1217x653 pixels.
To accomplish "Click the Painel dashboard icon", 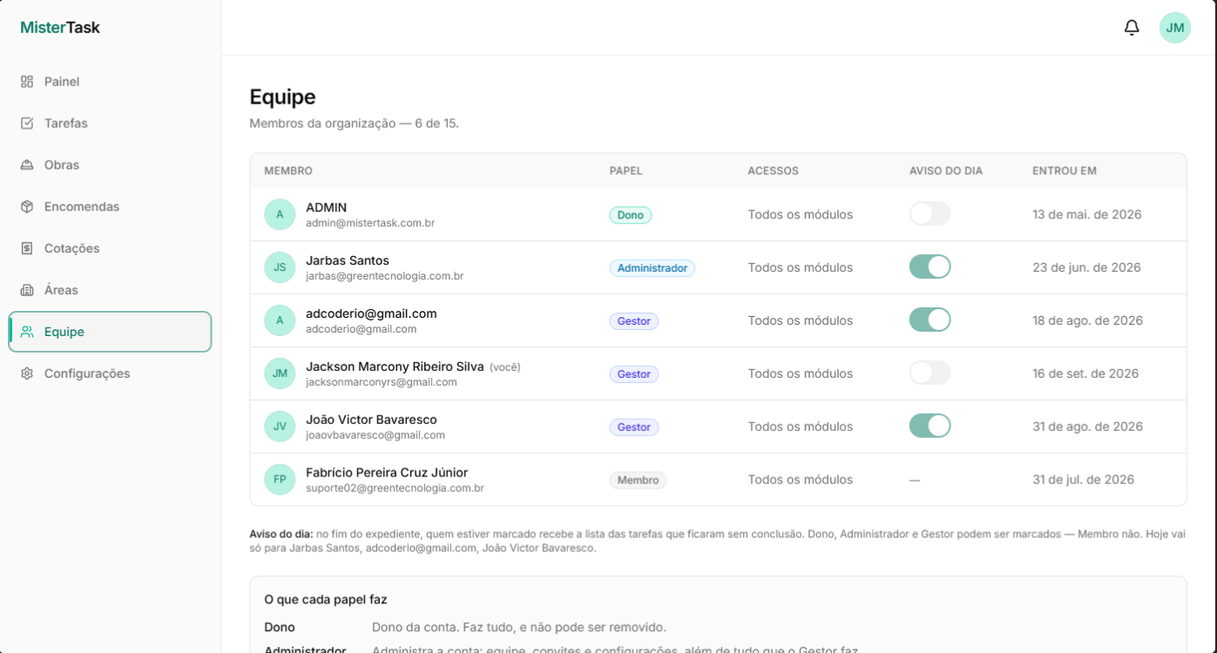I will tap(27, 82).
